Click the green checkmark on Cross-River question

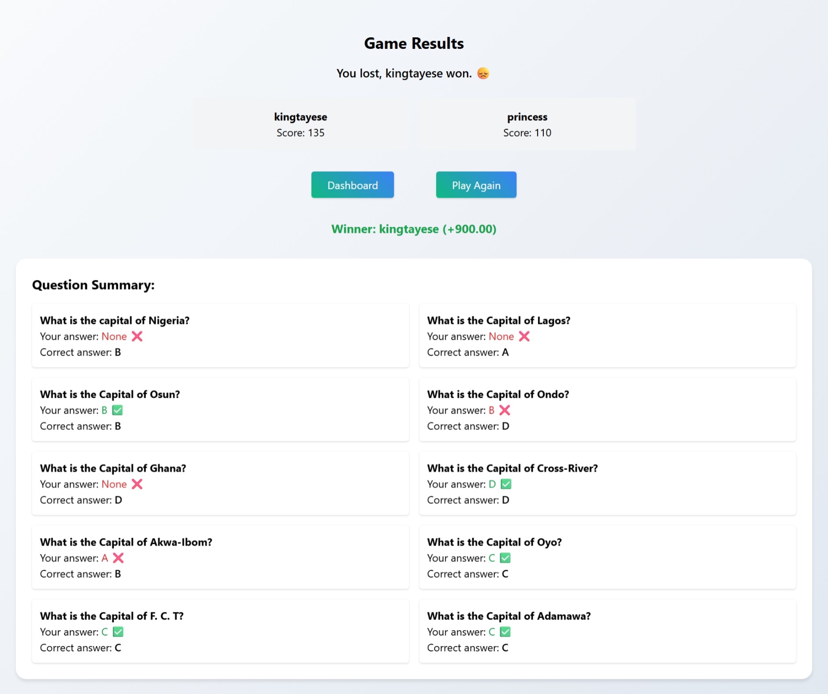pyautogui.click(x=506, y=484)
